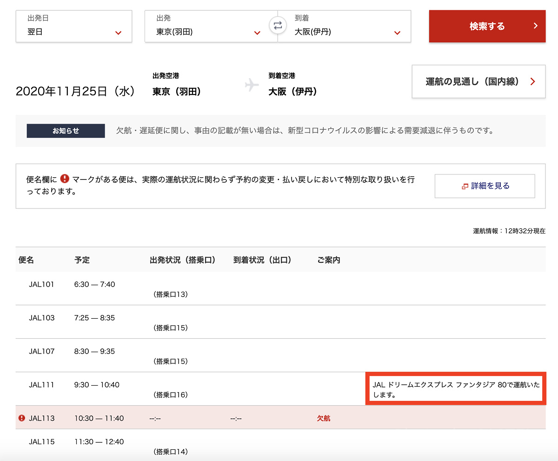Image resolution: width=558 pixels, height=461 pixels.
Task: Click the JAL107 flight entry
Action: (41, 351)
